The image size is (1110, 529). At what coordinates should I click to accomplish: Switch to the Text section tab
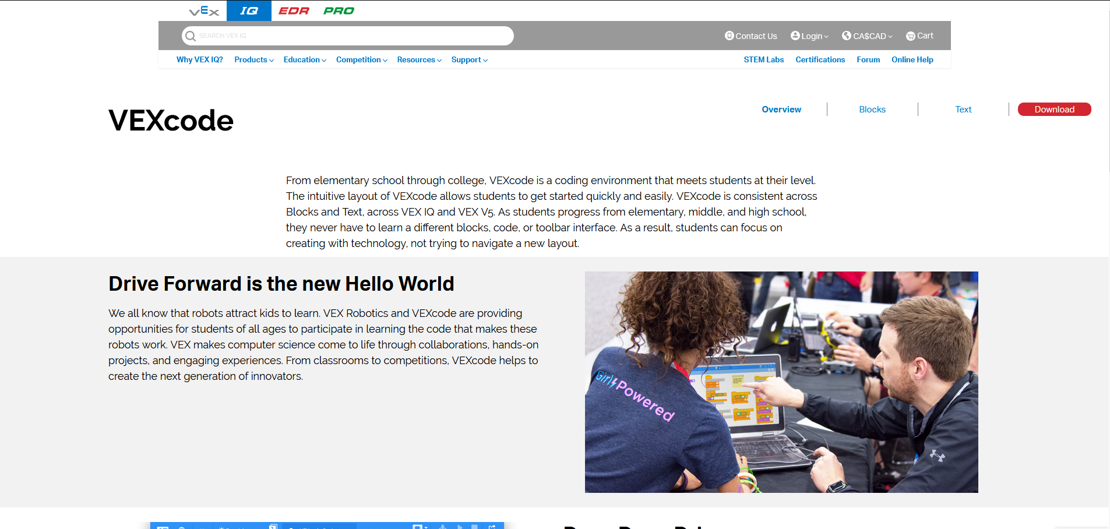coord(963,110)
